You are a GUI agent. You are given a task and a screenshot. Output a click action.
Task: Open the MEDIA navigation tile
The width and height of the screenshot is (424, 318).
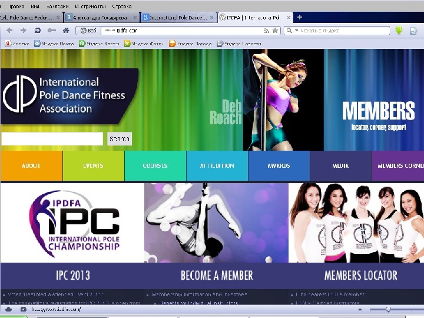341,165
